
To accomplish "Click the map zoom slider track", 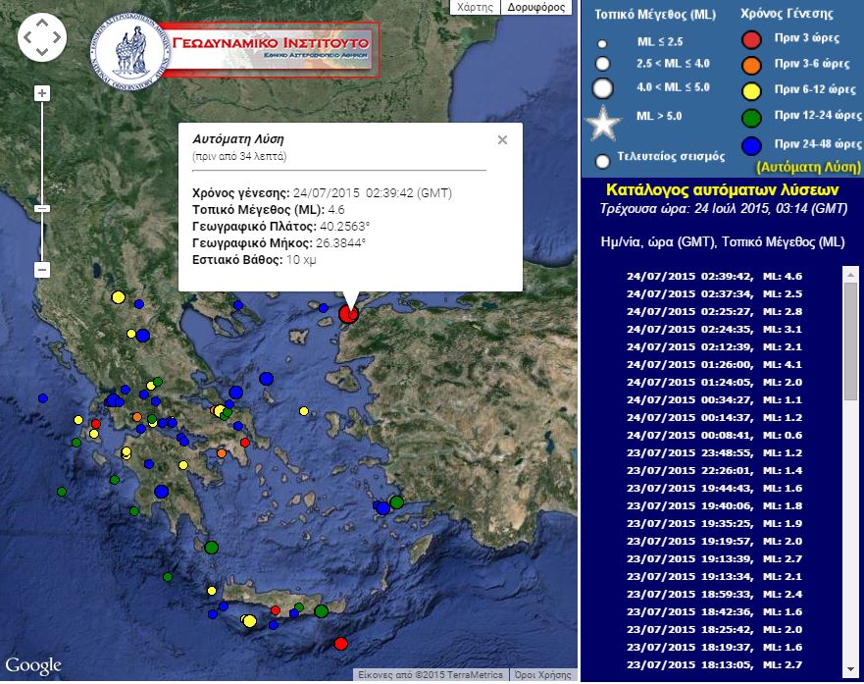I will point(40,147).
